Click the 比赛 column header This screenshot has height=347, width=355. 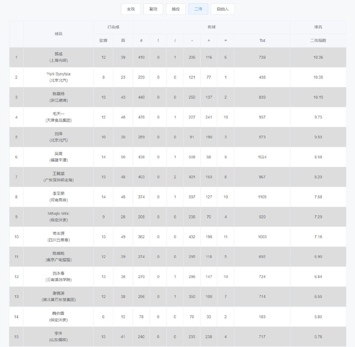click(103, 41)
